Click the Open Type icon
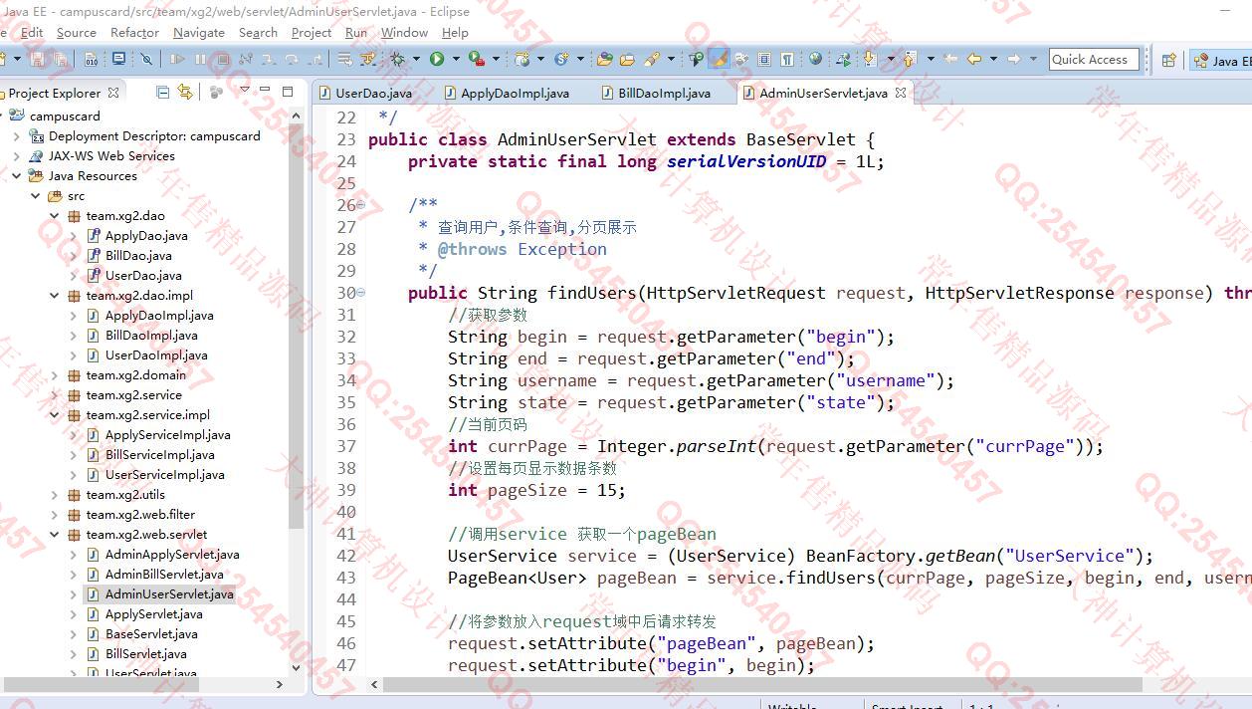The image size is (1252, 709). click(x=604, y=59)
